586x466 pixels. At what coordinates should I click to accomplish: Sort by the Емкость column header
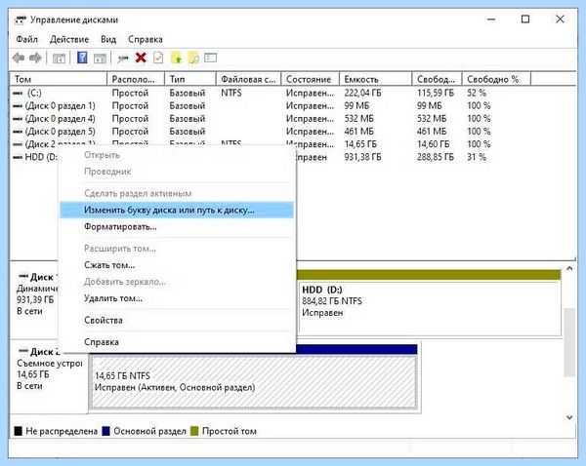tap(375, 79)
